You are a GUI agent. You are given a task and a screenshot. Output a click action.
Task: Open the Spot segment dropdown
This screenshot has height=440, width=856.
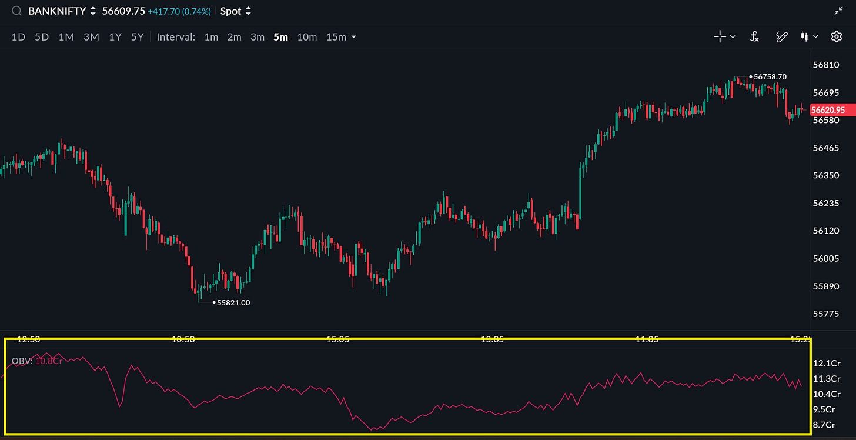click(236, 11)
